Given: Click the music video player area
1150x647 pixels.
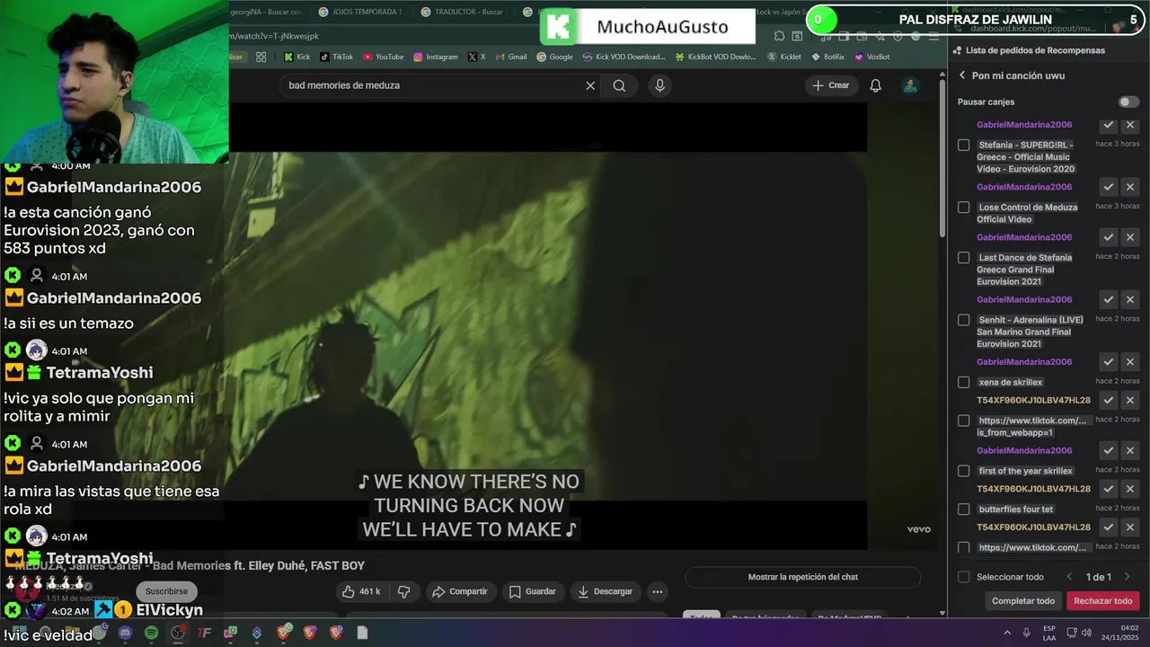Looking at the screenshot, I should click(x=548, y=325).
